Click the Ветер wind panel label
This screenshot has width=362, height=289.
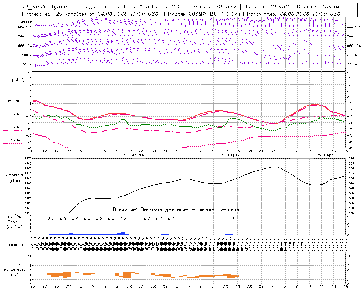(x=26, y=21)
